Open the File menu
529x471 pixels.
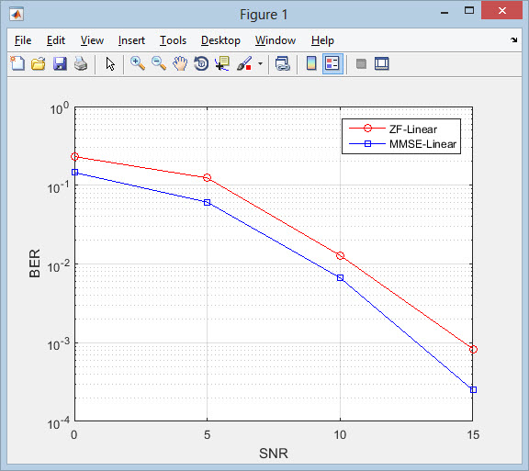coord(23,40)
